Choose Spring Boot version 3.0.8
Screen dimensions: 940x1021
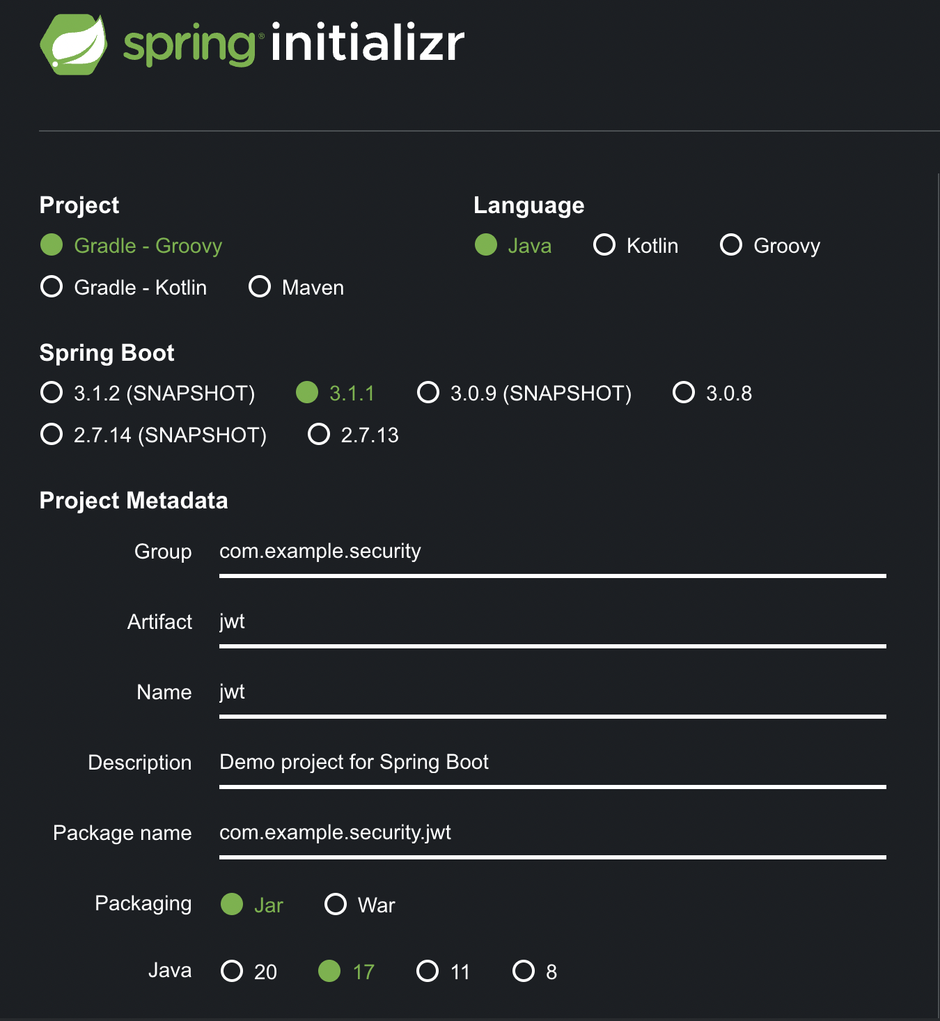click(x=712, y=393)
